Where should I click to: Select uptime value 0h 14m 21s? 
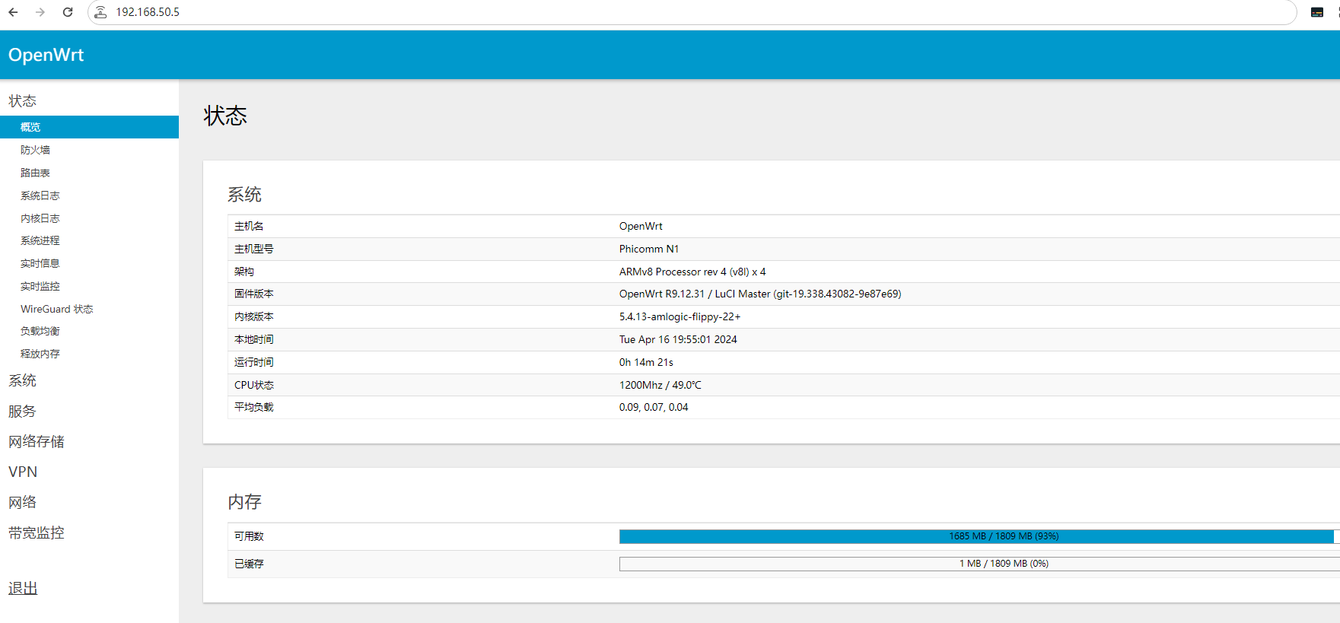[x=646, y=362]
